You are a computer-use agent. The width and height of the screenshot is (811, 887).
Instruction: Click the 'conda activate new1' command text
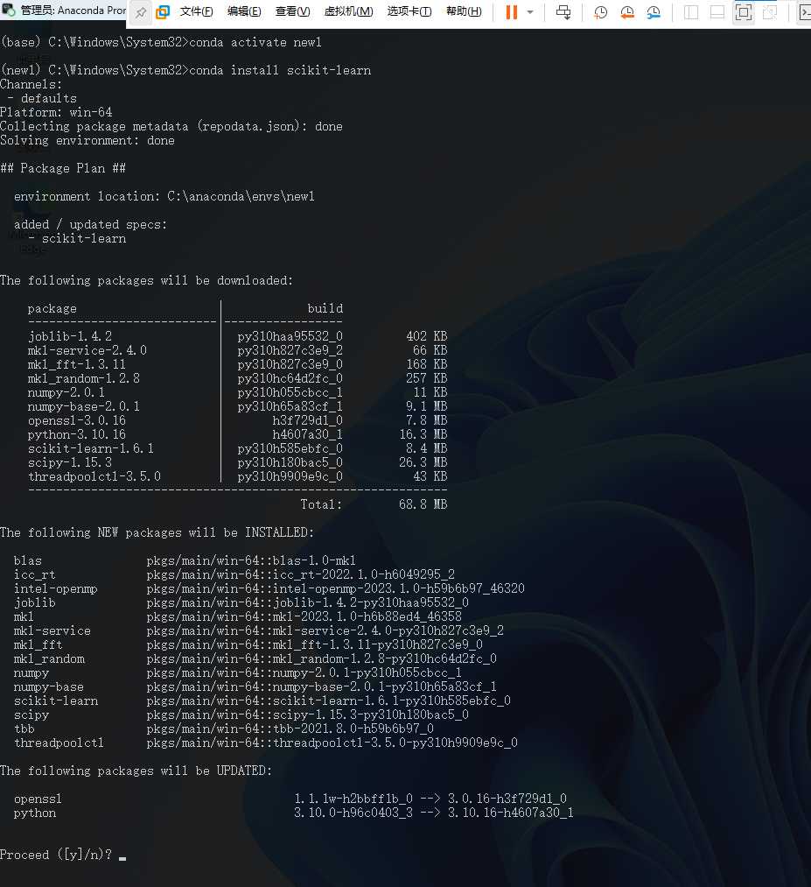pos(255,42)
